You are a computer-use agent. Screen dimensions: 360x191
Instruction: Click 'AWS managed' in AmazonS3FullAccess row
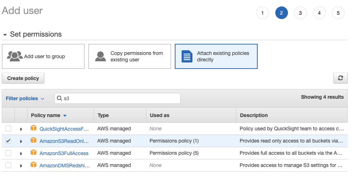coord(114,153)
